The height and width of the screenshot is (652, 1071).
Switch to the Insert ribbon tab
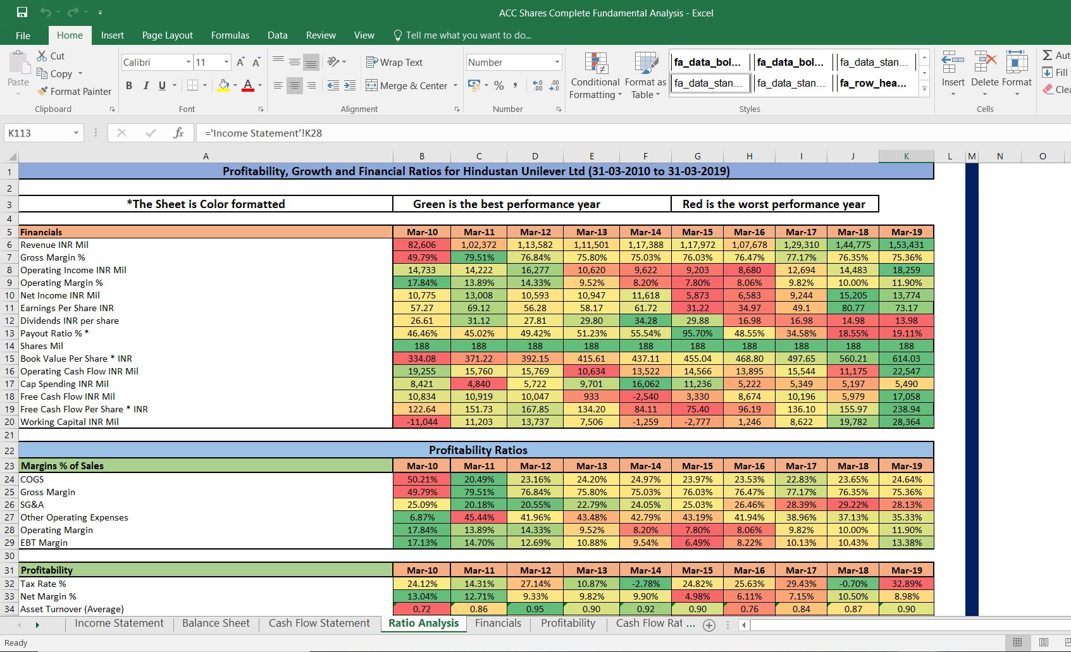point(113,35)
